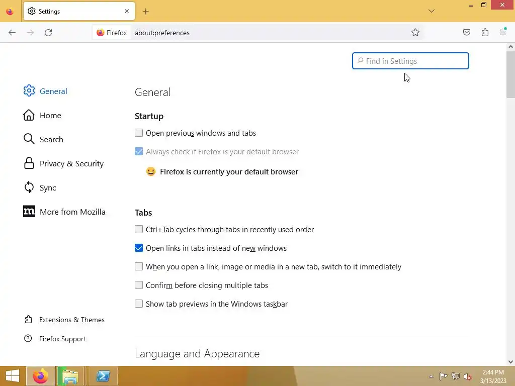
Task: Open the Firefox application menu
Action: pyautogui.click(x=503, y=32)
